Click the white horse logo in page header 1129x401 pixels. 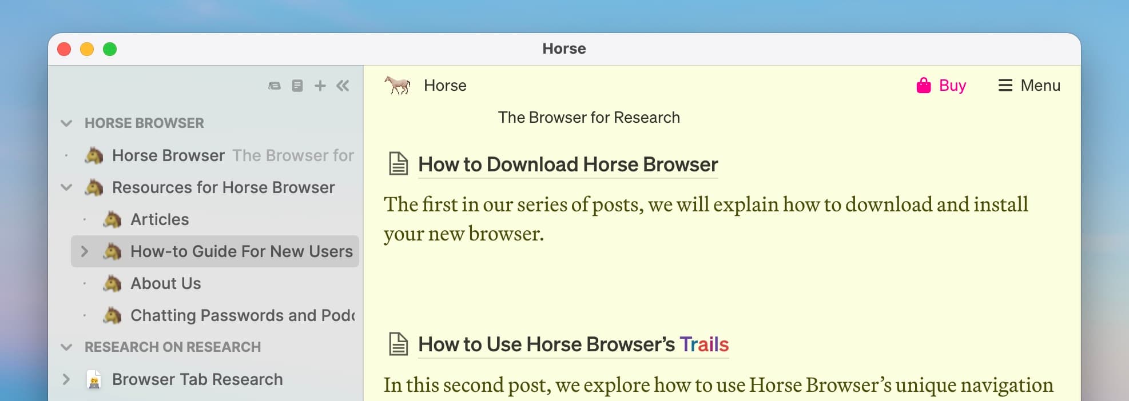[x=397, y=86]
